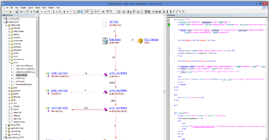Expand the WEB-INF folder
The image size is (269, 140).
pos(9,28)
